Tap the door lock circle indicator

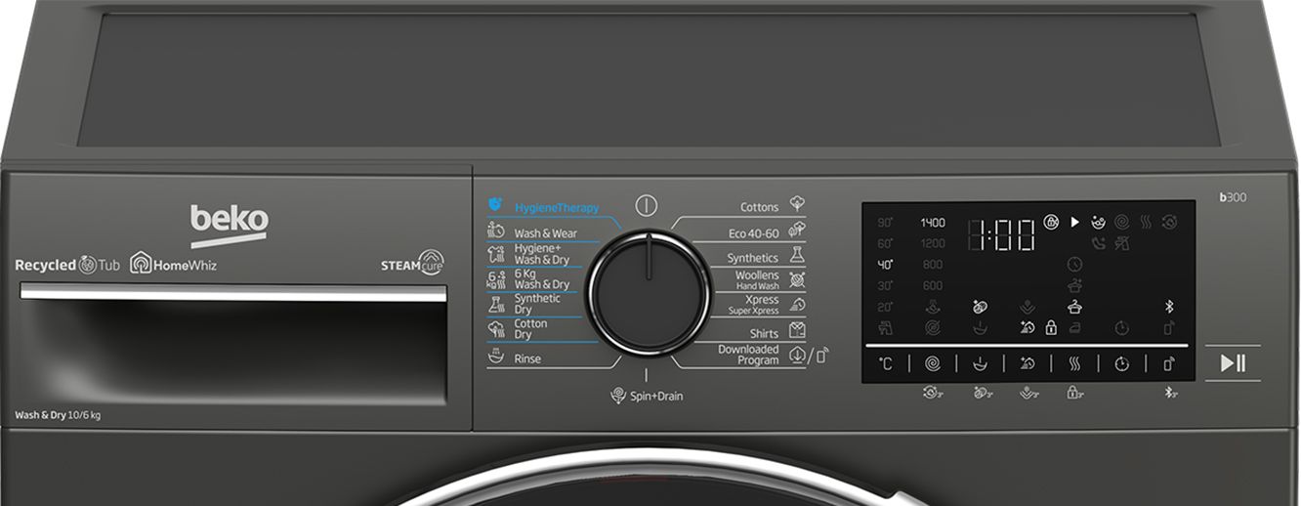[1051, 223]
